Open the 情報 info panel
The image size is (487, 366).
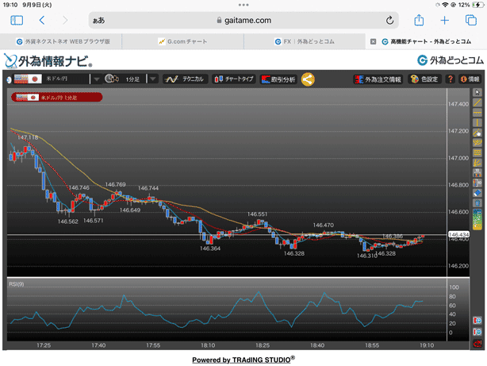click(x=470, y=79)
